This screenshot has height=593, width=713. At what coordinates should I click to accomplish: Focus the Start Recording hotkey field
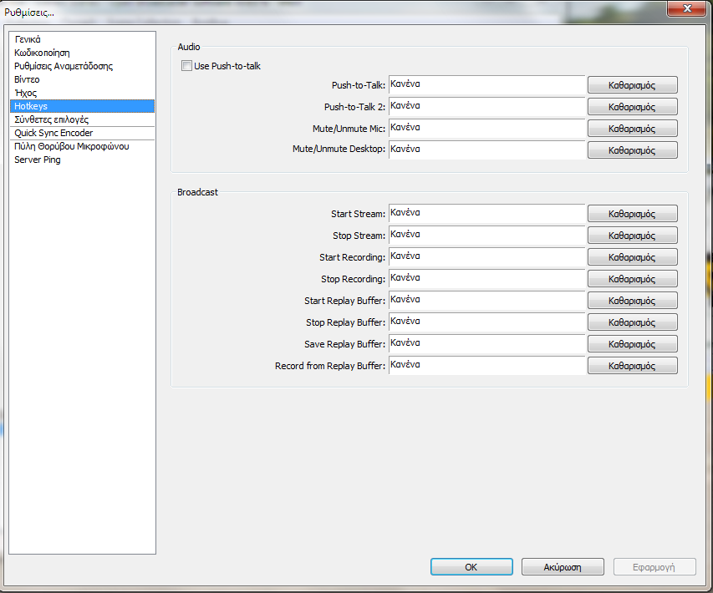[487, 257]
